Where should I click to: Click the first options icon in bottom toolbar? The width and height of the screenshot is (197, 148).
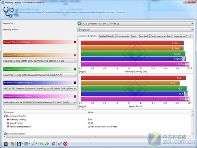pos(6,144)
